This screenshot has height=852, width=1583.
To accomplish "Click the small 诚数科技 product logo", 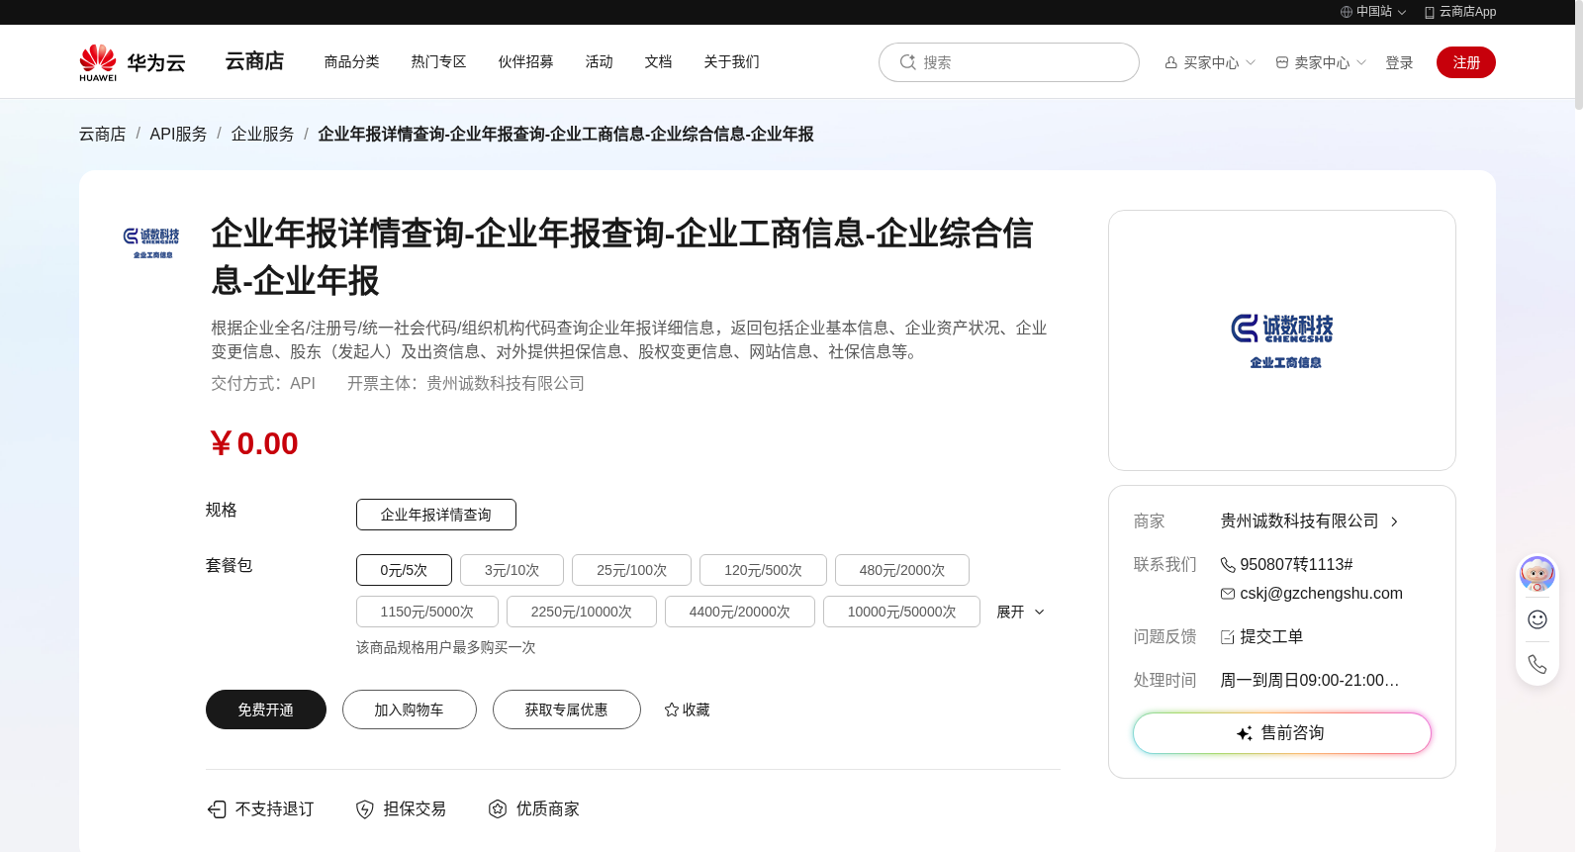I will pyautogui.click(x=152, y=242).
